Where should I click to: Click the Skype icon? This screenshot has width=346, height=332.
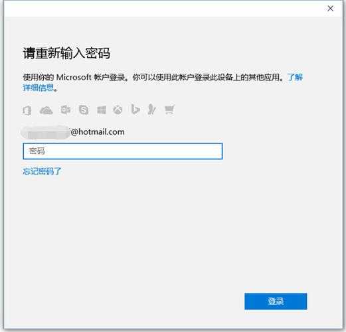(84, 110)
